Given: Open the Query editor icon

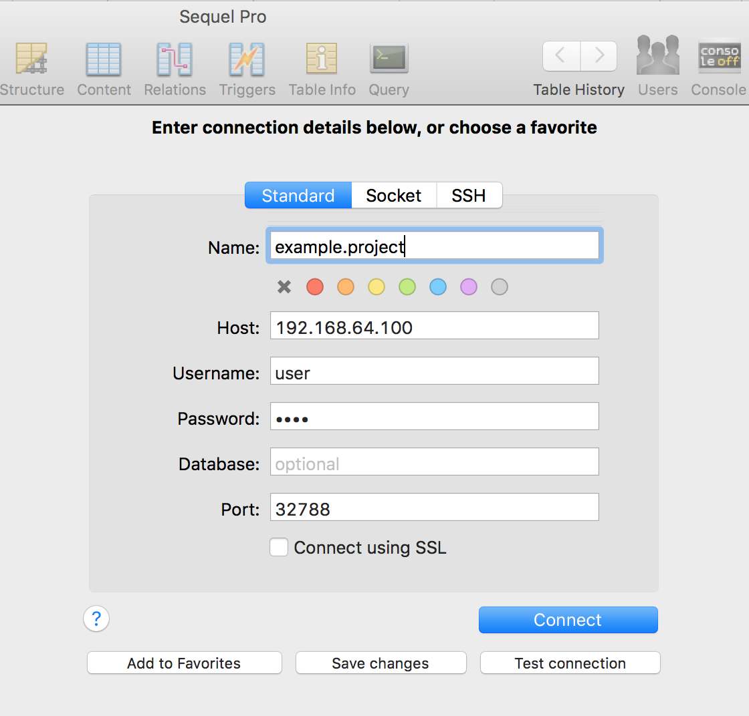Looking at the screenshot, I should [x=389, y=58].
